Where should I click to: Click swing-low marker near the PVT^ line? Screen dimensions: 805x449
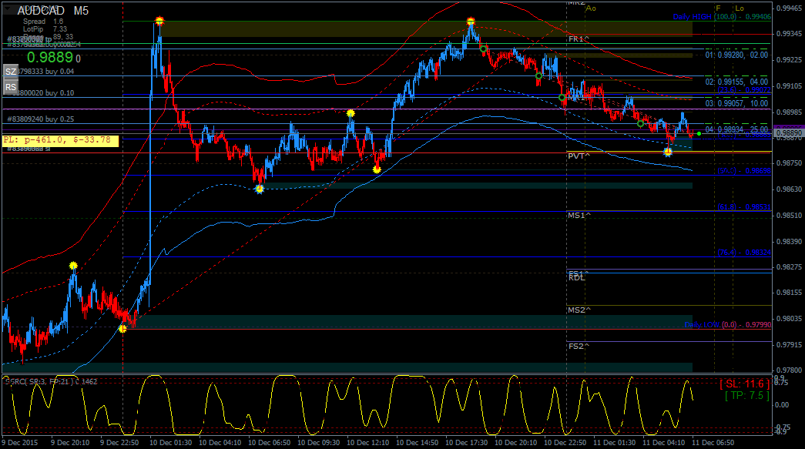pos(667,152)
